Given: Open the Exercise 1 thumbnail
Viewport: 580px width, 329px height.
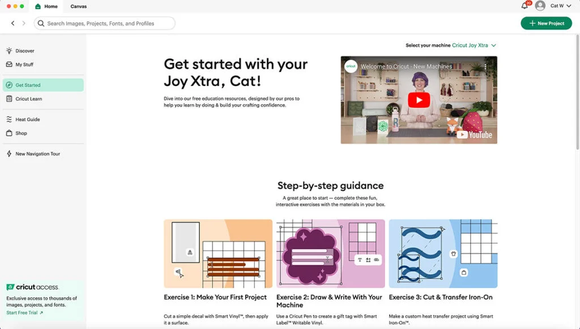Looking at the screenshot, I should [x=218, y=254].
